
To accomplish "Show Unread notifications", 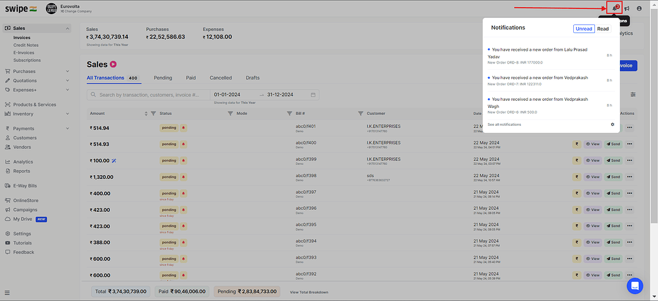I will click(x=584, y=29).
